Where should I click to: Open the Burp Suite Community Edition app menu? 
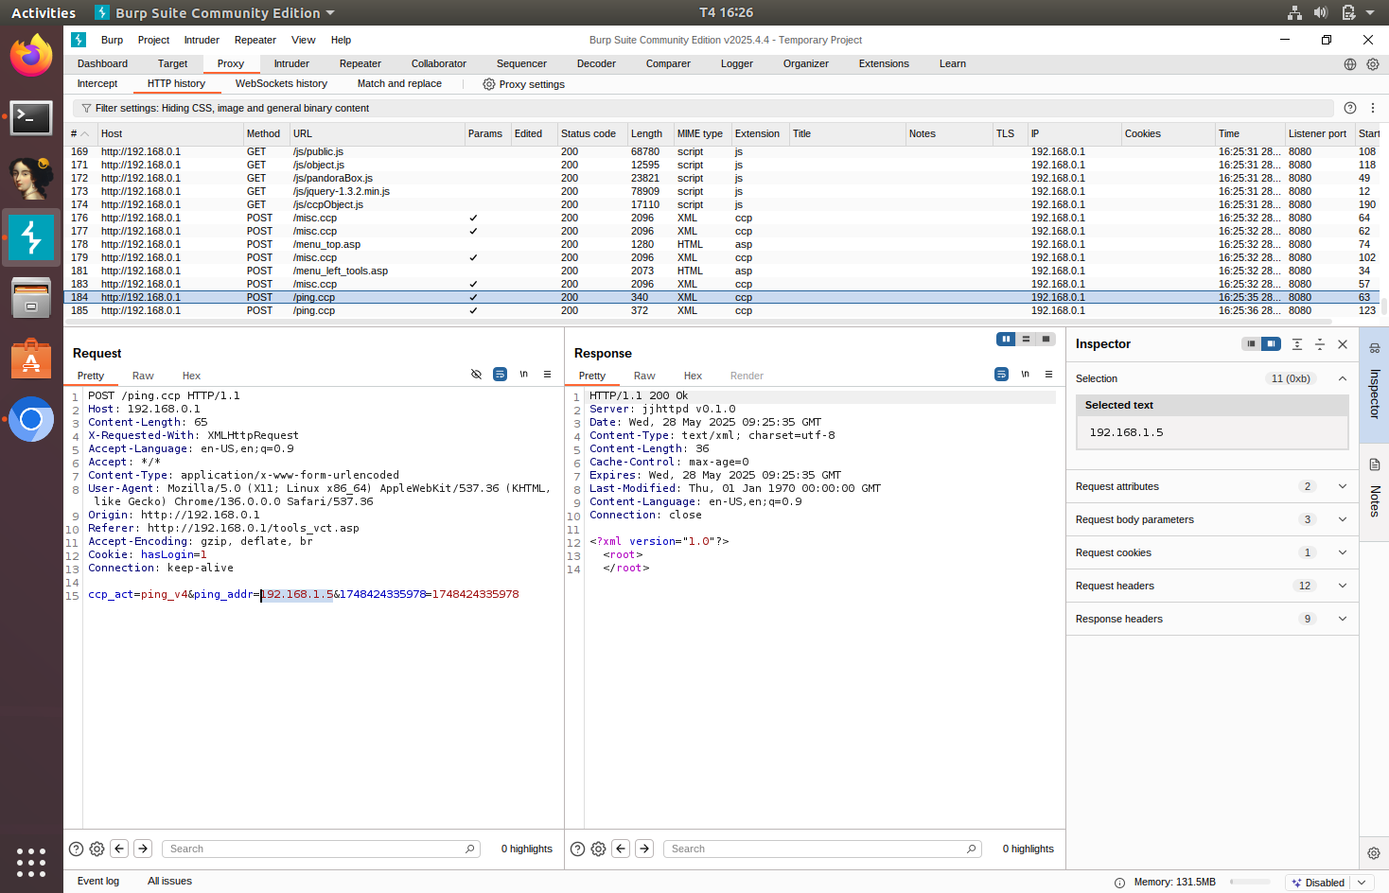click(216, 12)
